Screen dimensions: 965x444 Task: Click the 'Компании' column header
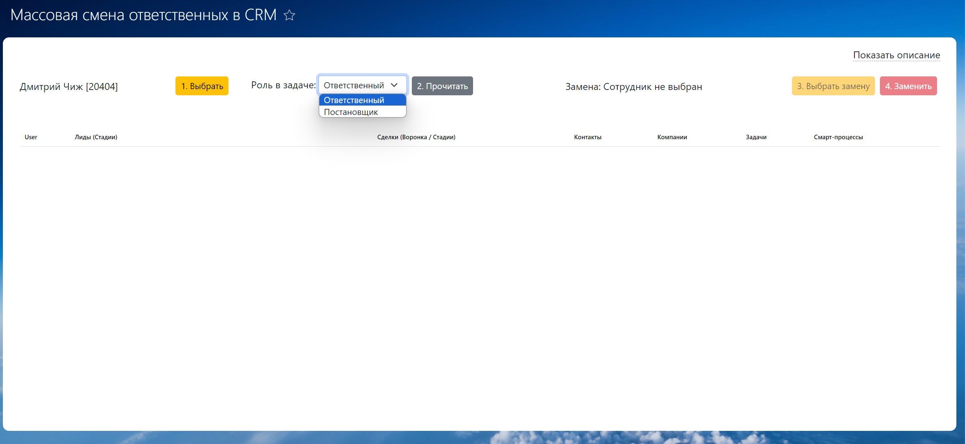[x=672, y=137]
